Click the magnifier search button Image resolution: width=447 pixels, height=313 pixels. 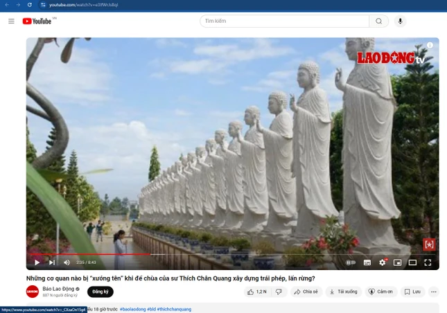378,21
